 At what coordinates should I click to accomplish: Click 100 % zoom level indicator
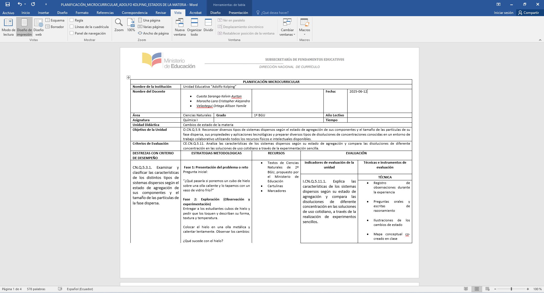pyautogui.click(x=537, y=289)
